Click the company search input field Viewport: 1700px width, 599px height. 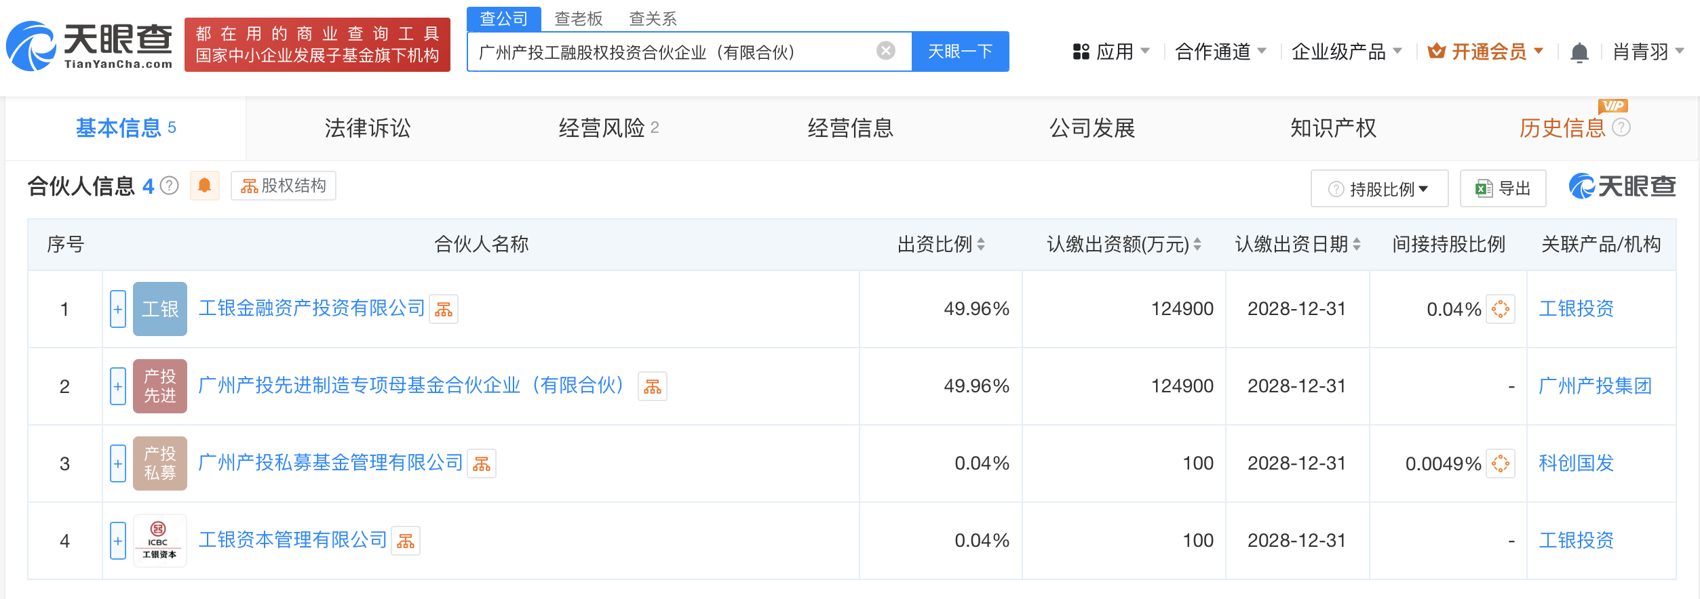coord(672,51)
